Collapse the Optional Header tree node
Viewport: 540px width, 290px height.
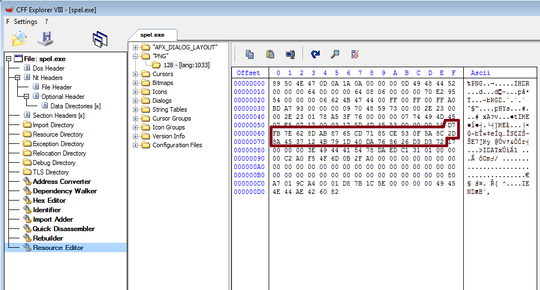pyautogui.click(x=27, y=96)
